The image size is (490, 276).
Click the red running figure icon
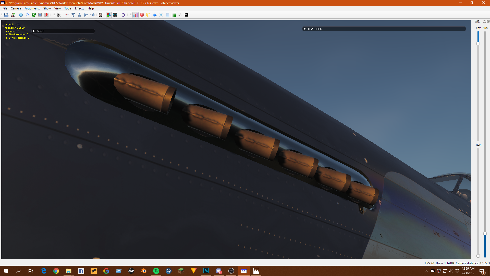click(46, 15)
